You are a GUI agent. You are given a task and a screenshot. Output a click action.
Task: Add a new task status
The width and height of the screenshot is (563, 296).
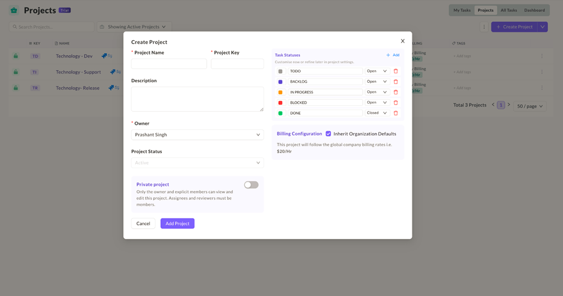pos(393,55)
